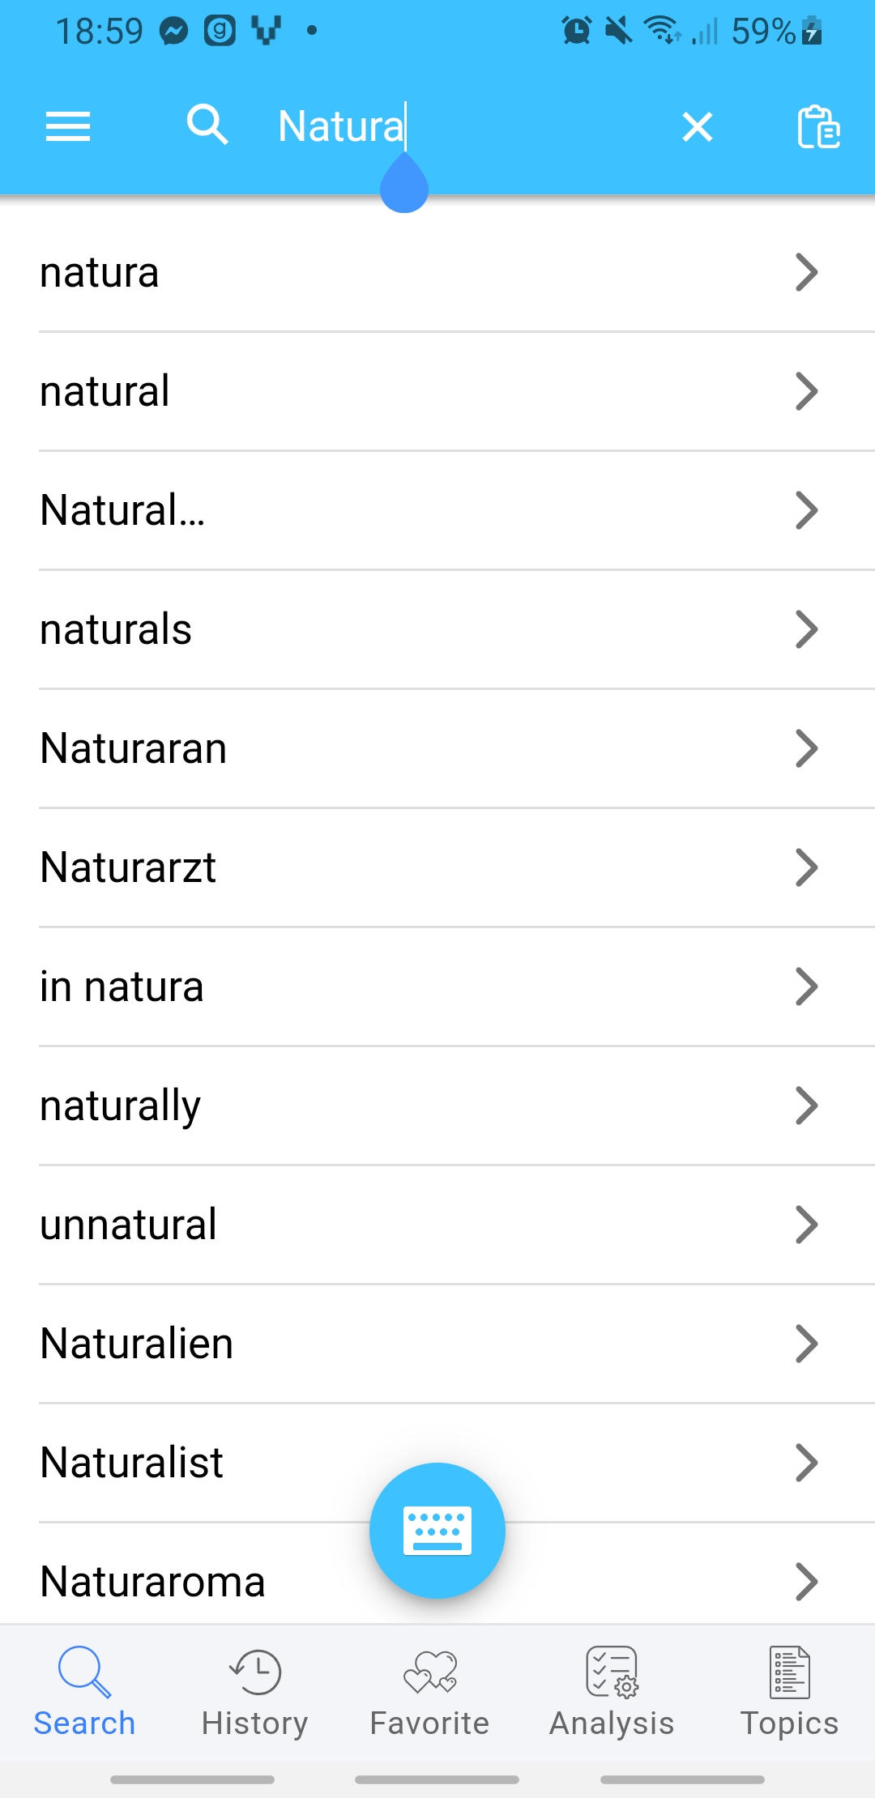
Task: Tap the floating keyboard button
Action: (x=437, y=1530)
